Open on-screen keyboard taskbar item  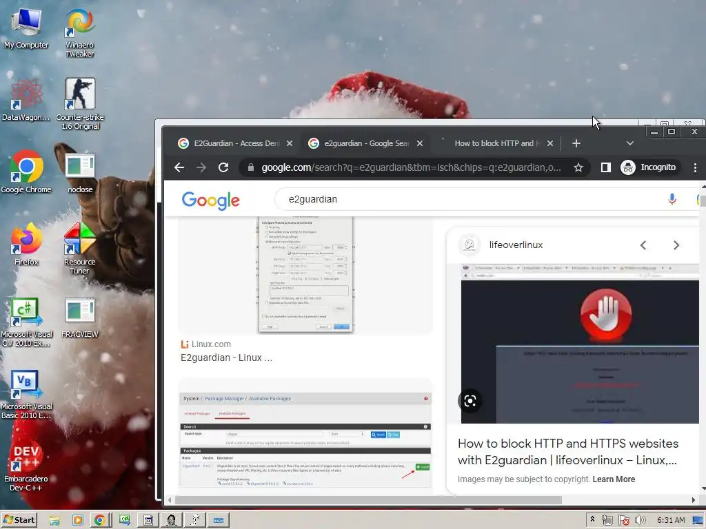(219, 521)
